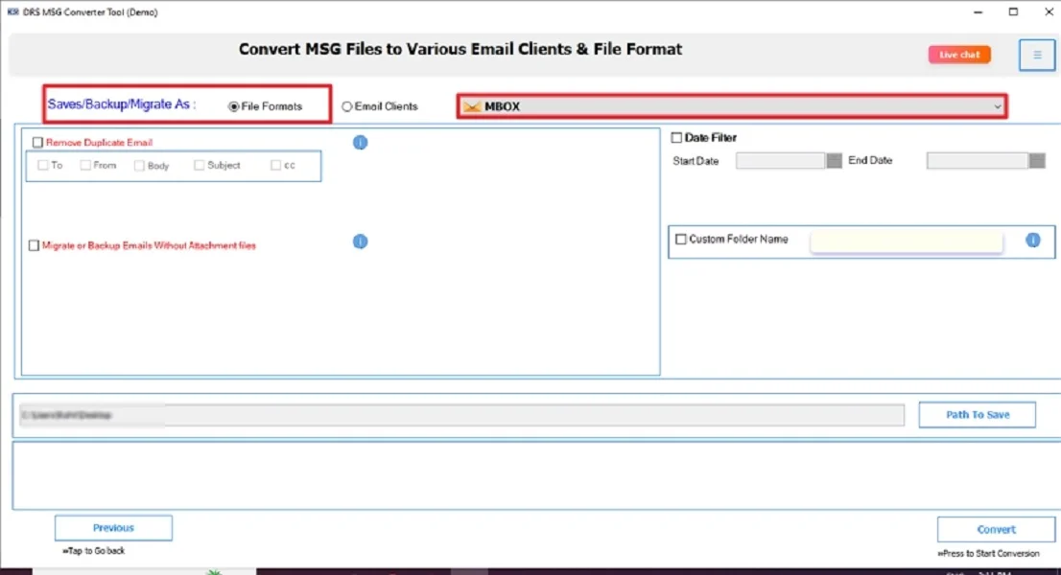This screenshot has height=575, width=1061.
Task: Enable the Custom Folder Name checkbox
Action: click(681, 240)
